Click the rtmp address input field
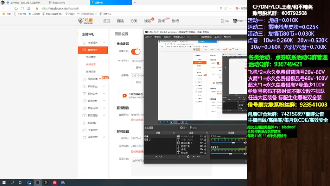 [x=137, y=60]
